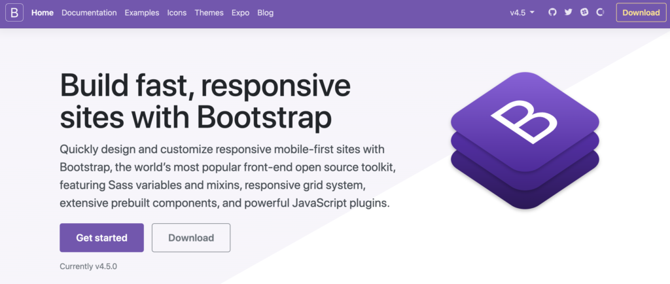Open the Icons nav item
The width and height of the screenshot is (670, 284).
177,13
